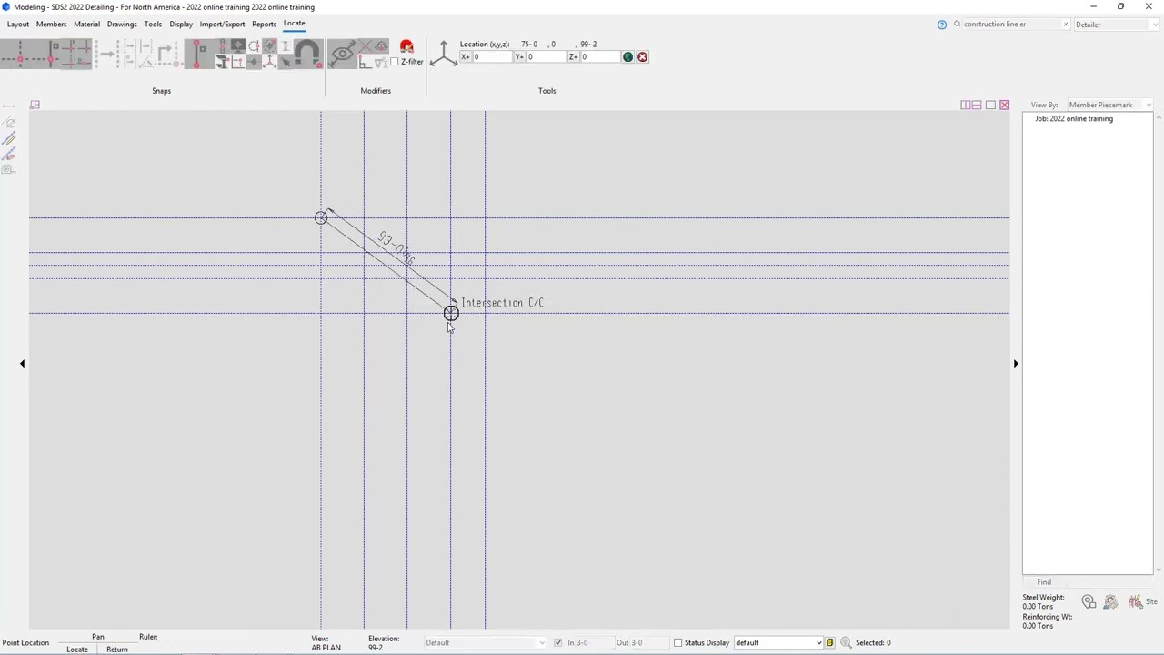Pan the view left with arrow
Viewport: 1164px width, 655px height.
(x=22, y=363)
